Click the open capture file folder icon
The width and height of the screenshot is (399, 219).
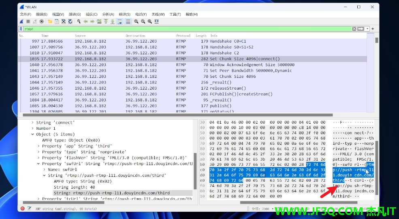coord(50,21)
